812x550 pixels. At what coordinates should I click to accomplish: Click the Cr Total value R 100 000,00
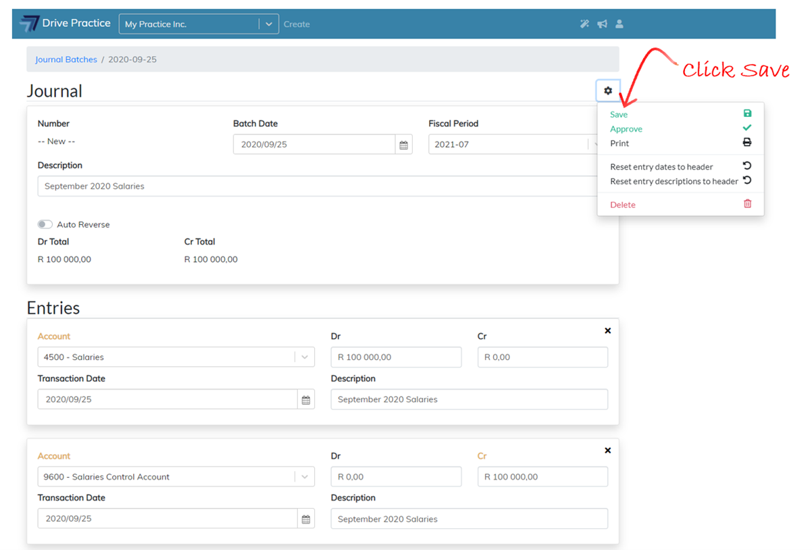211,259
